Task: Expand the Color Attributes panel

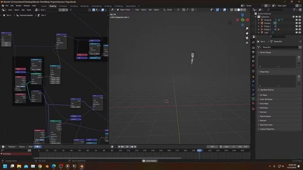Action: click(x=266, y=99)
